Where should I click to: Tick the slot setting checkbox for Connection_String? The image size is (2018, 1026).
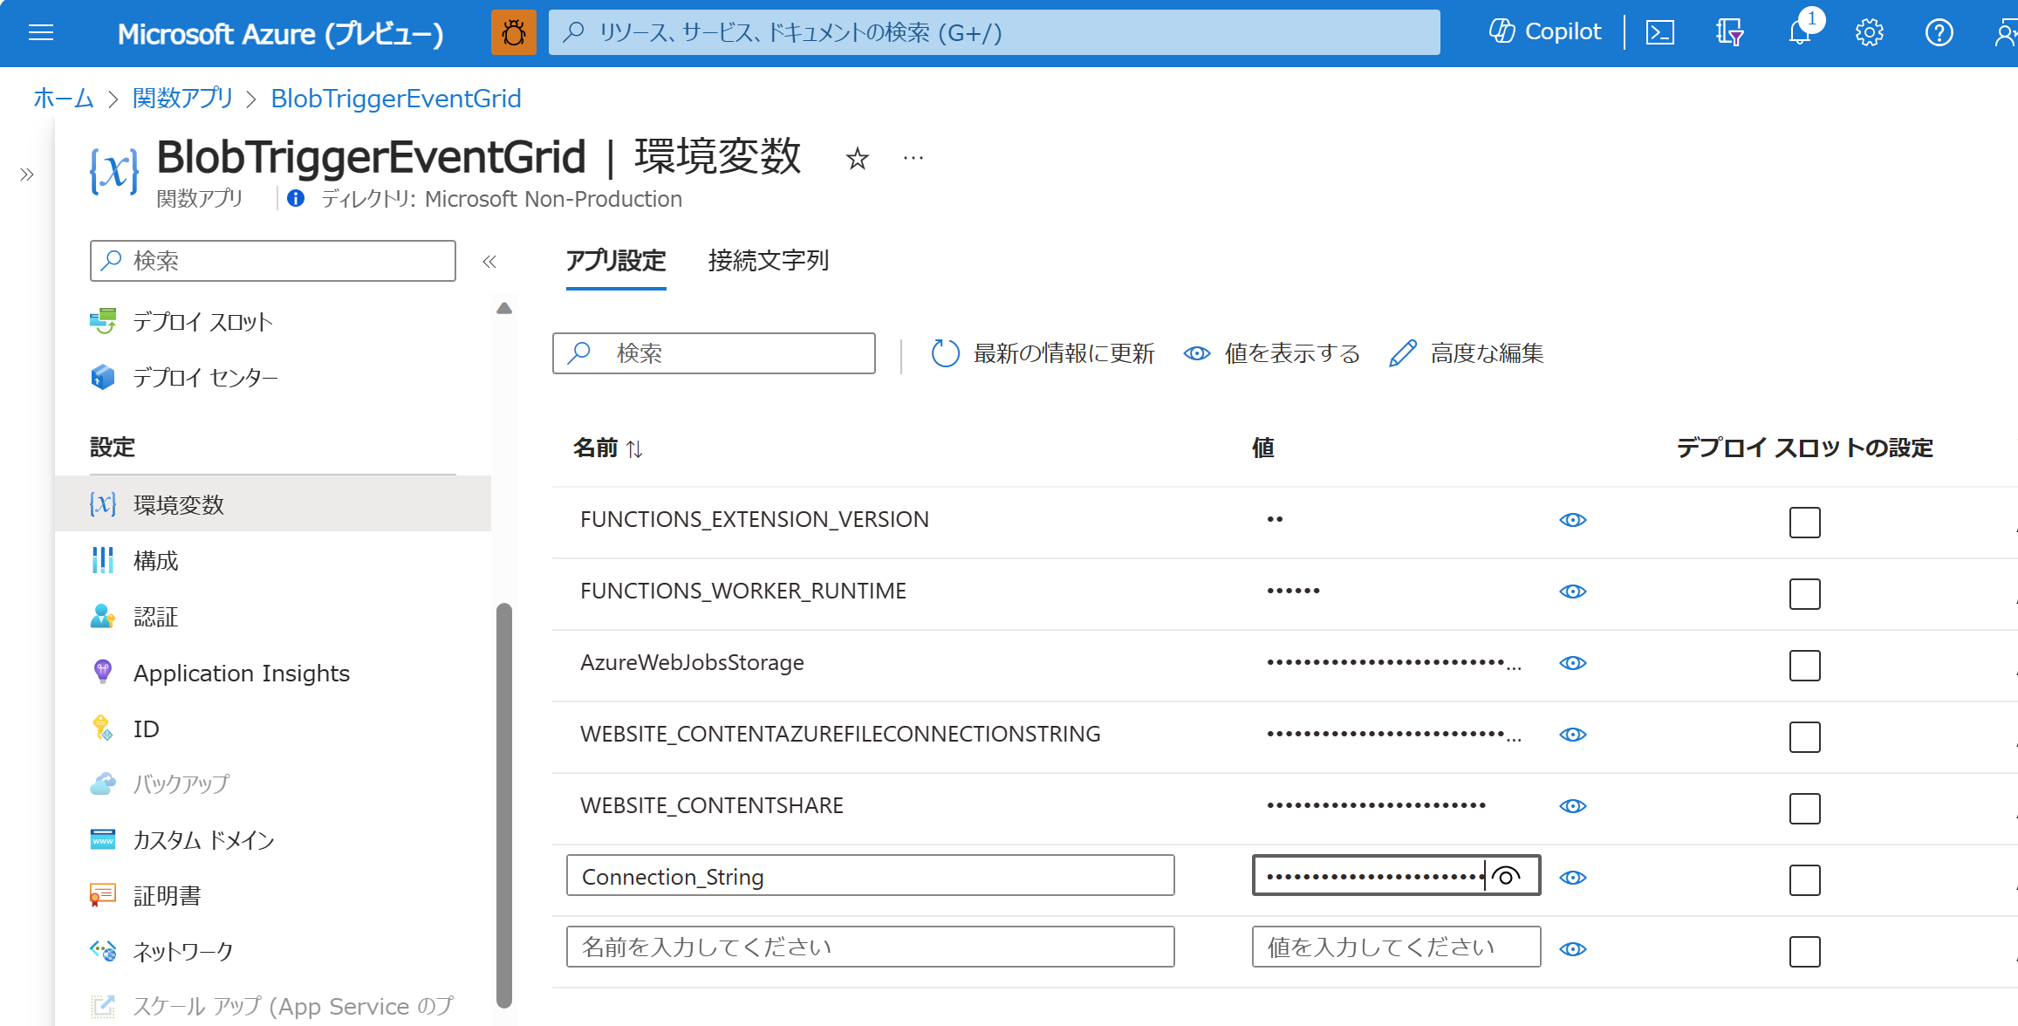click(1804, 880)
